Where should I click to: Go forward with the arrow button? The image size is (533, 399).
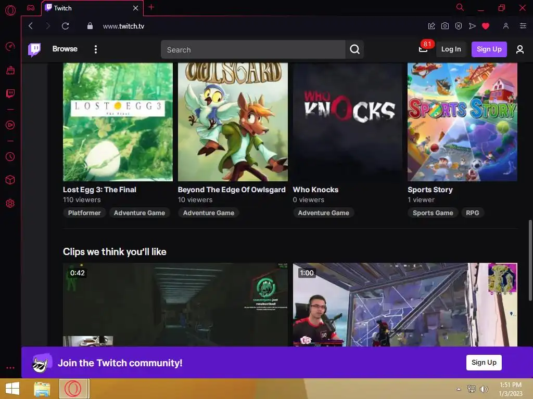[48, 26]
